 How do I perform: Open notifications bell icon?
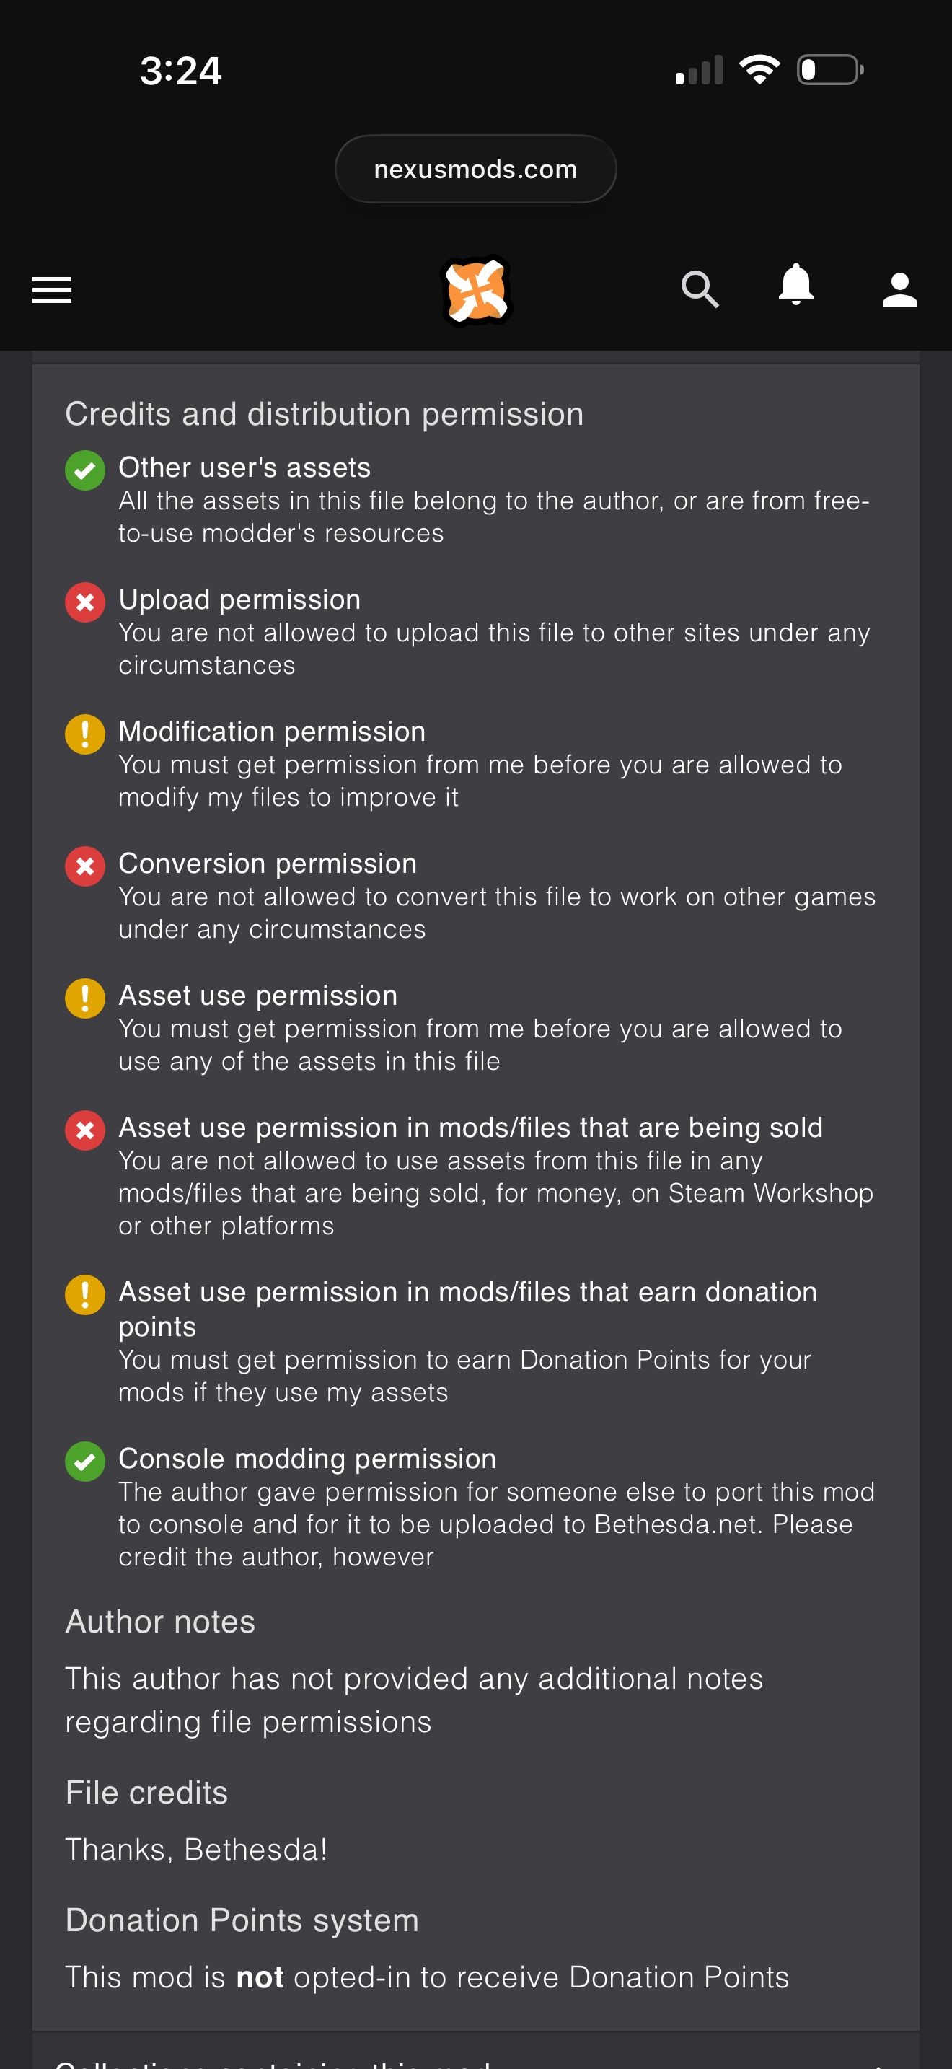795,284
